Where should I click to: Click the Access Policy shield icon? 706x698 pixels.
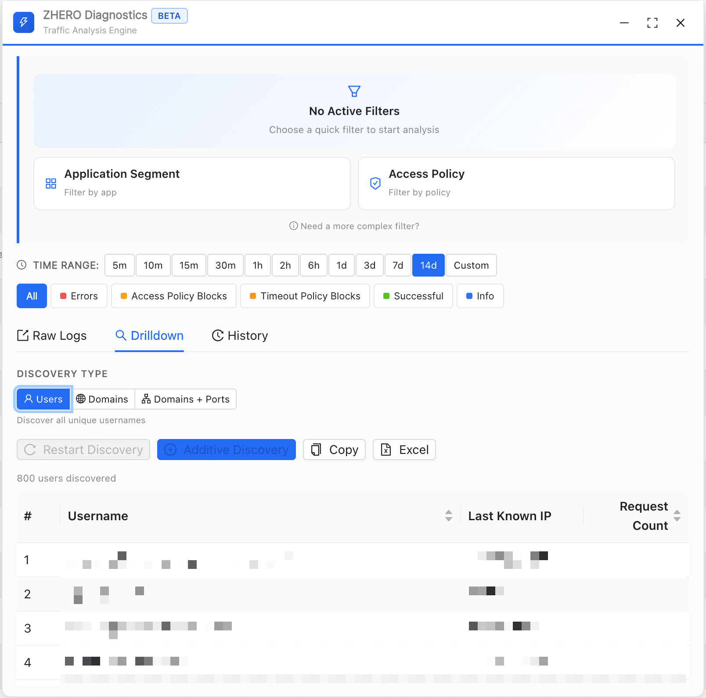coord(375,183)
